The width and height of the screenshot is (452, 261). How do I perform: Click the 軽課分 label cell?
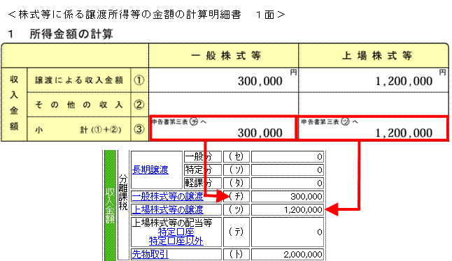203,183
